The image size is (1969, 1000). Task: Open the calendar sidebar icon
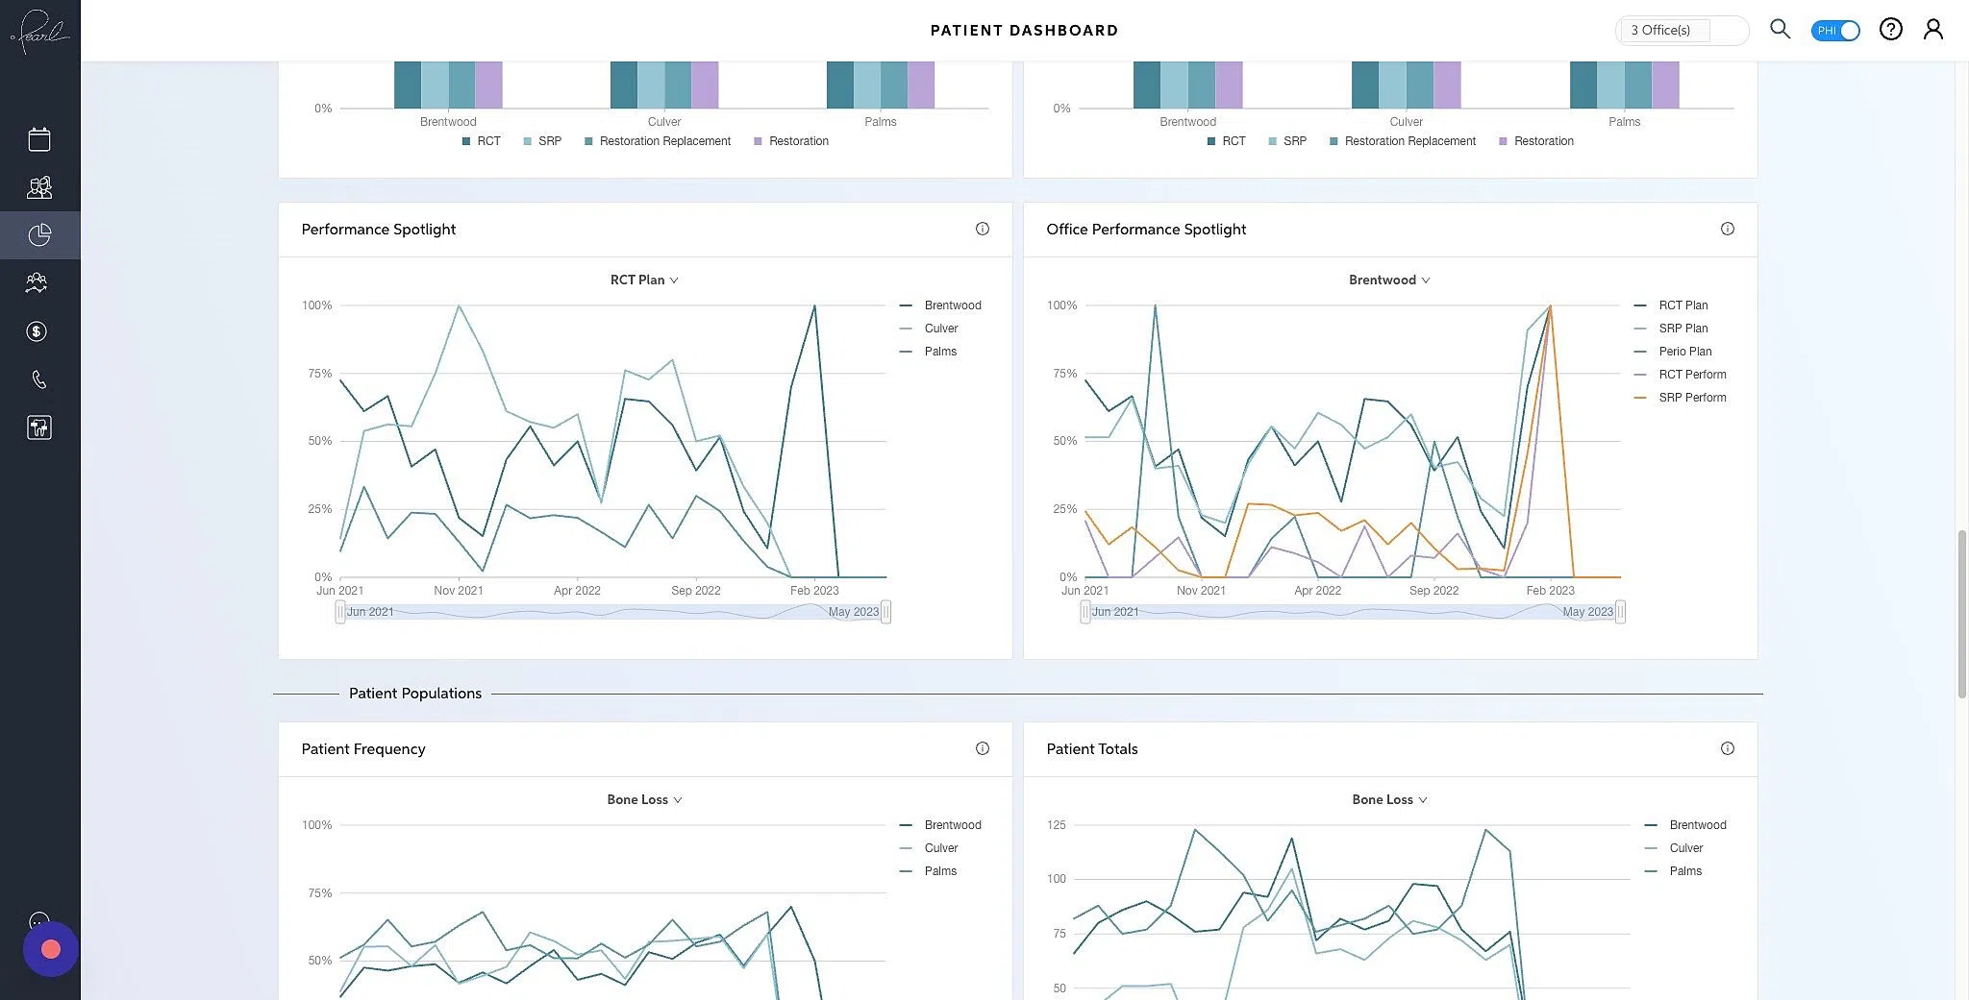[38, 138]
